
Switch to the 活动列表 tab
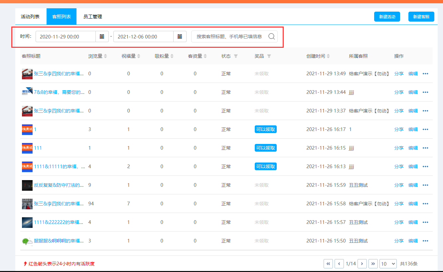click(x=30, y=17)
